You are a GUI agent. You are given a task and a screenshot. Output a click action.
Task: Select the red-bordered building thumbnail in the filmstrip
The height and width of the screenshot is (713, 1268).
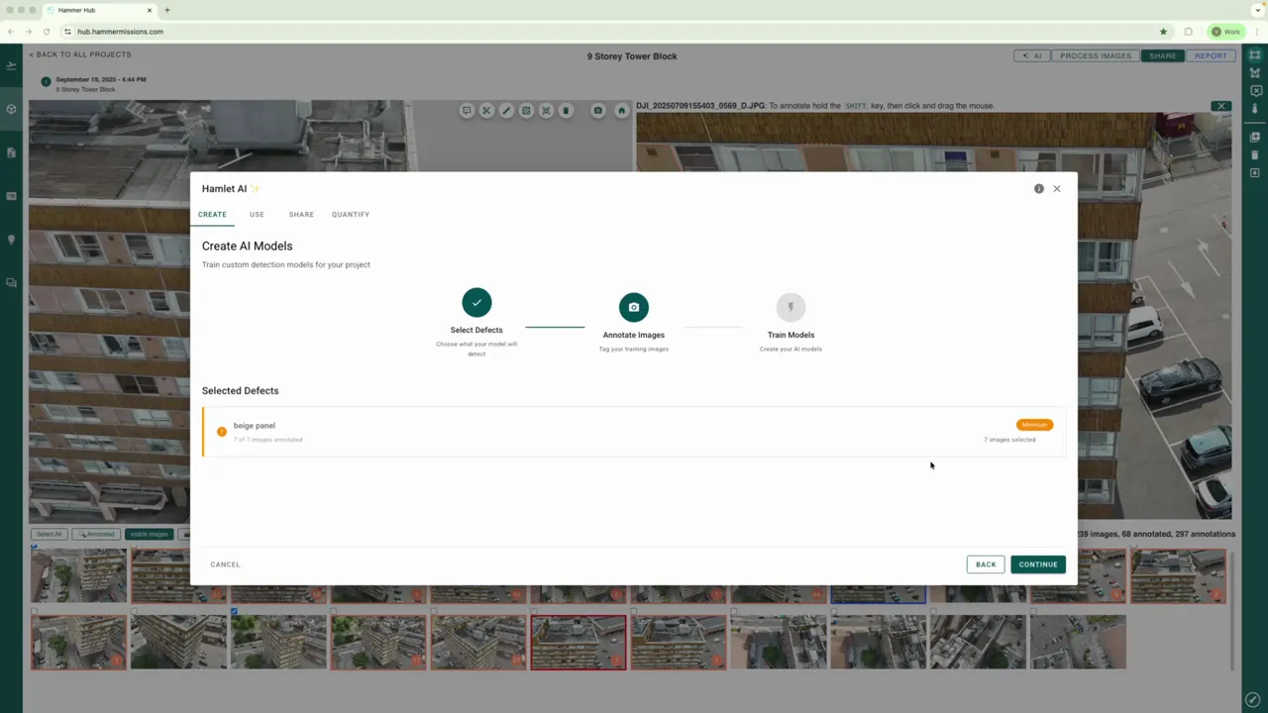point(578,642)
